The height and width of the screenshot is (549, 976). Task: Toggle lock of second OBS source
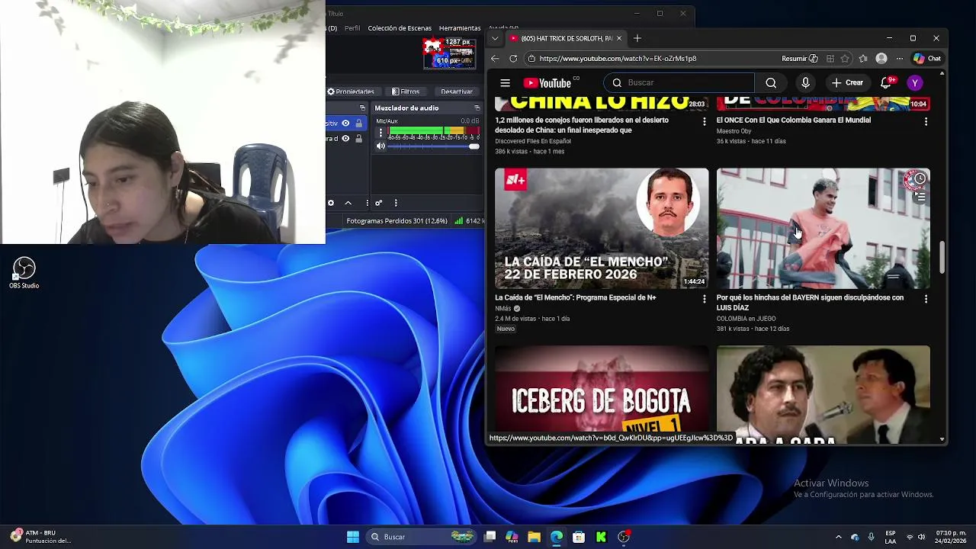[x=358, y=139]
